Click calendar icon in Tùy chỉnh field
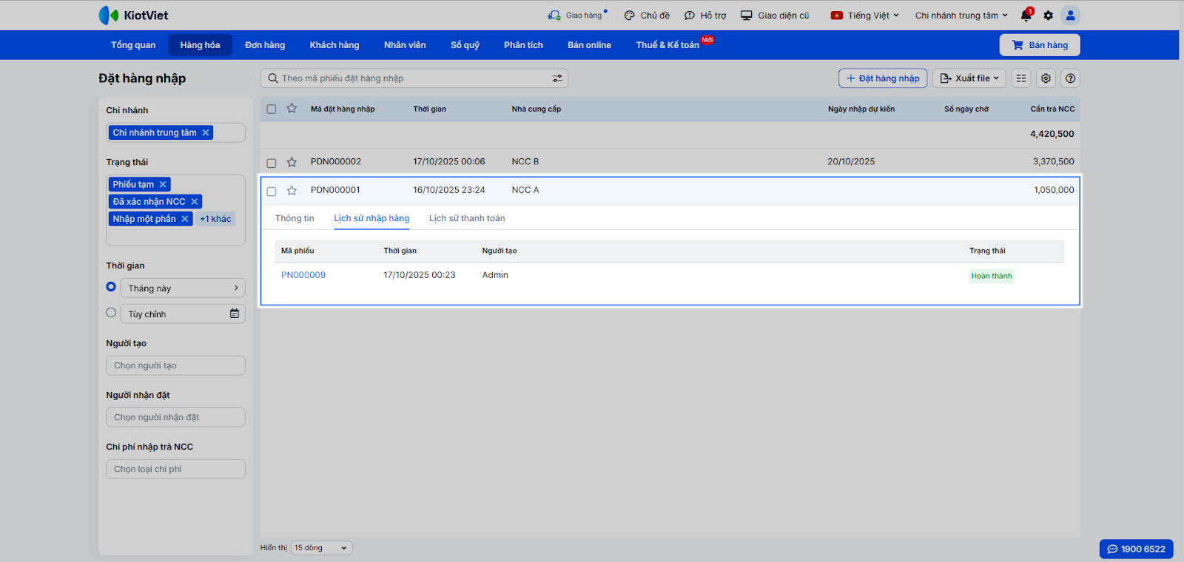The width and height of the screenshot is (1184, 562). [x=235, y=314]
